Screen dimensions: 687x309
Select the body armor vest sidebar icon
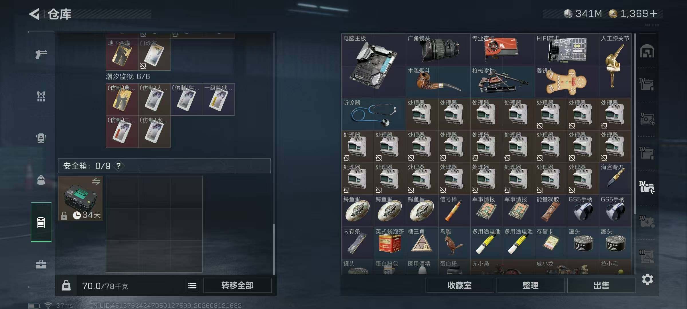(41, 96)
